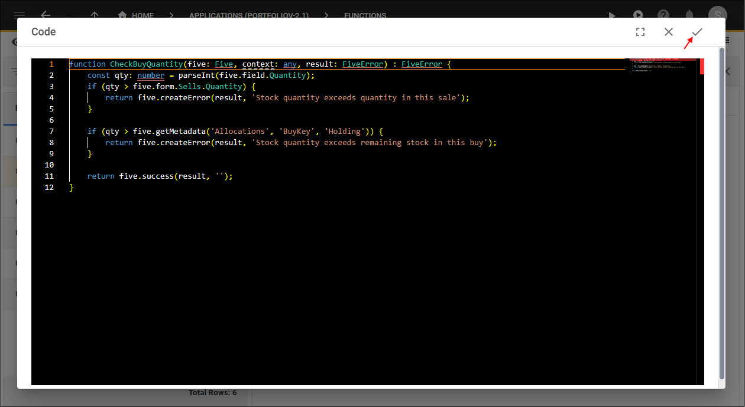Select the 'context' parameter on line 1
The width and height of the screenshot is (745, 407).
click(258, 64)
